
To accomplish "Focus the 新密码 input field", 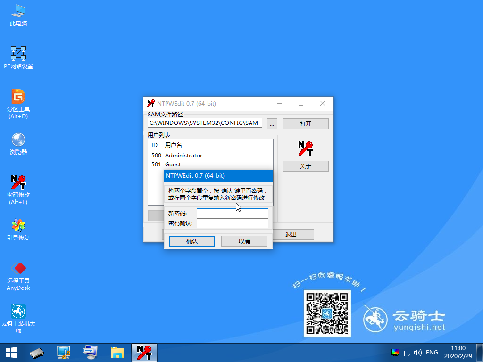I will pyautogui.click(x=233, y=214).
